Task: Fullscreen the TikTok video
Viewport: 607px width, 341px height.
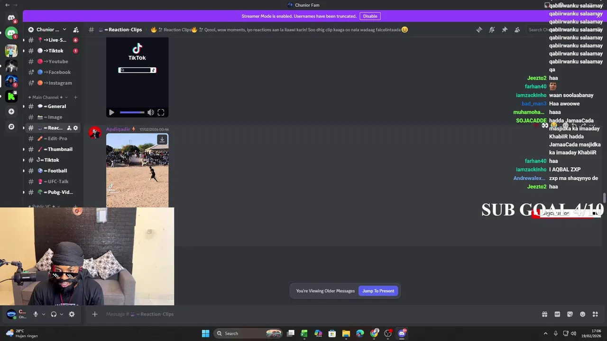Action: coord(161,112)
